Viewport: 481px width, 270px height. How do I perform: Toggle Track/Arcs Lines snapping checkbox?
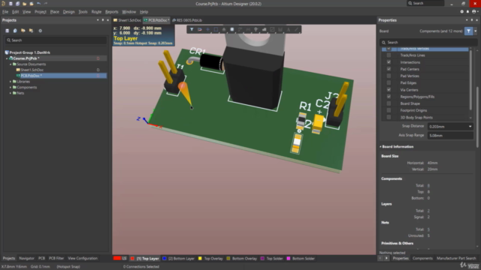point(389,55)
